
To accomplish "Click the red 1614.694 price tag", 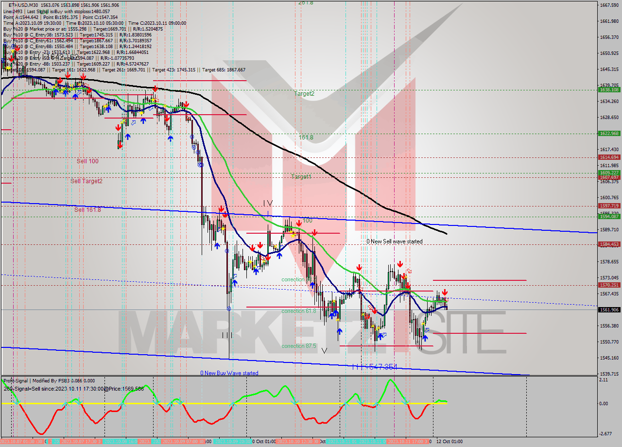I will [x=609, y=157].
